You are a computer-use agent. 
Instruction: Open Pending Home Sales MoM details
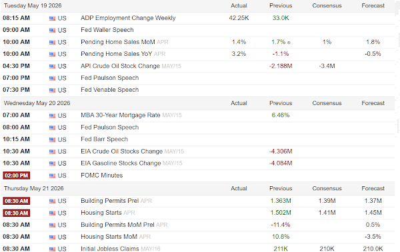117,42
